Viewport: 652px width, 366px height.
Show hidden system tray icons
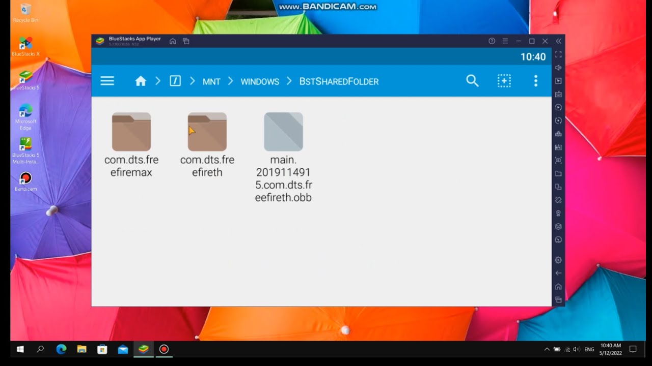(547, 349)
